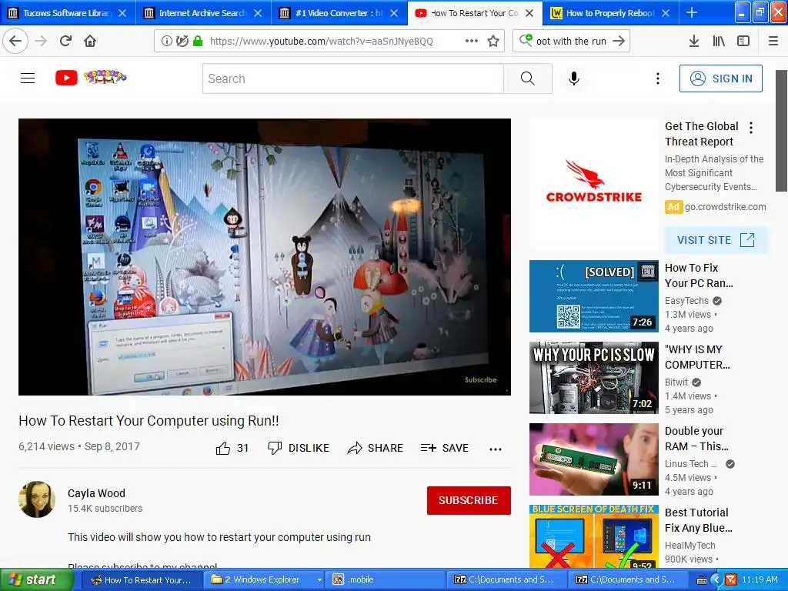Open YouTube guide hamburger menu
Screen dimensions: 788x591
click(x=28, y=78)
